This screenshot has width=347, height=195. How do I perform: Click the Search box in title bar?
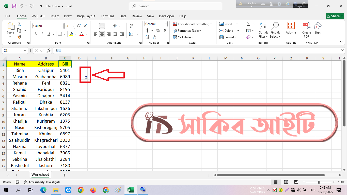coord(175,6)
